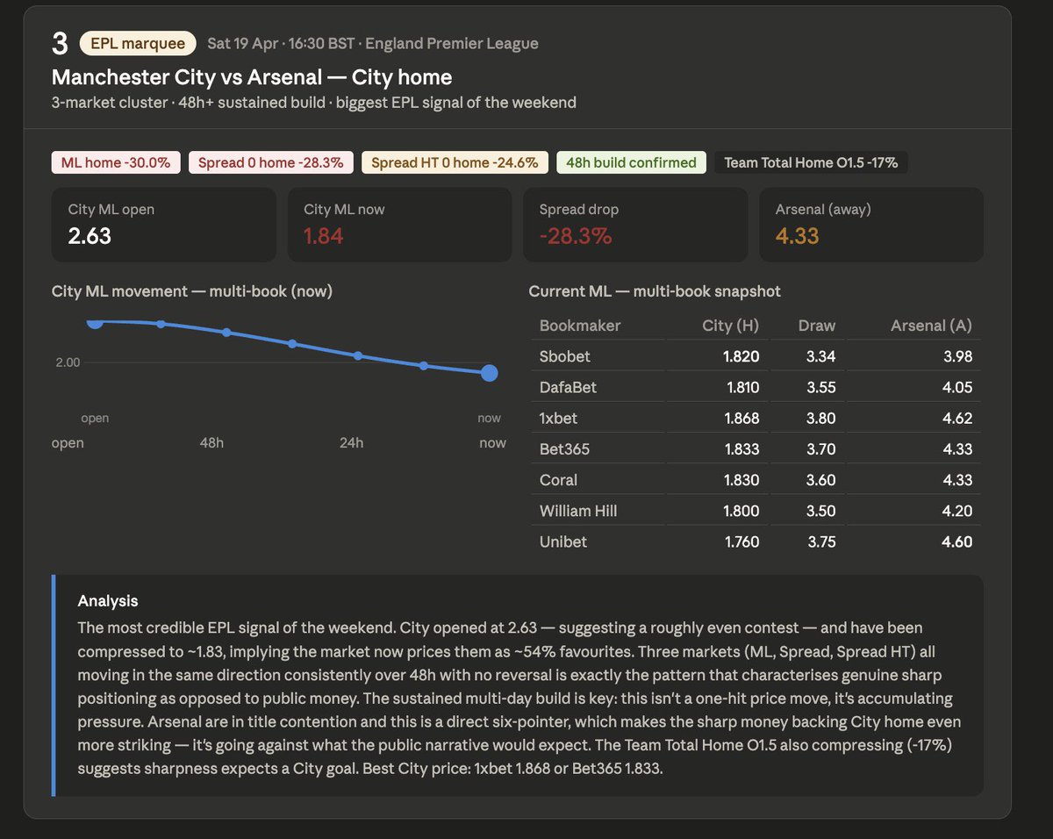1053x839 pixels.
Task: Click DafaBet Arsenal odds 4.05
Action: (957, 387)
